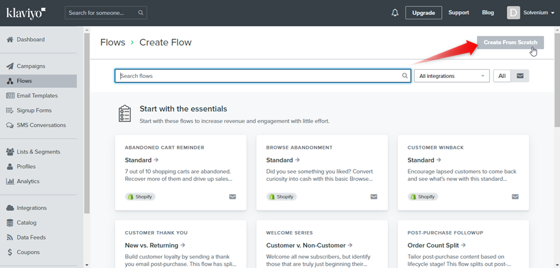Click the Klaviyo logo
560x268 pixels.
[26, 12]
